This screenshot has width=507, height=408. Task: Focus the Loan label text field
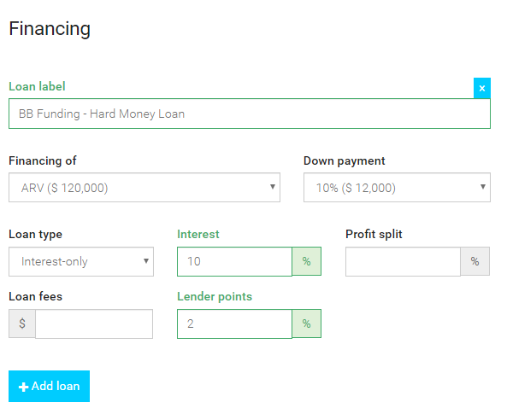pyautogui.click(x=250, y=114)
